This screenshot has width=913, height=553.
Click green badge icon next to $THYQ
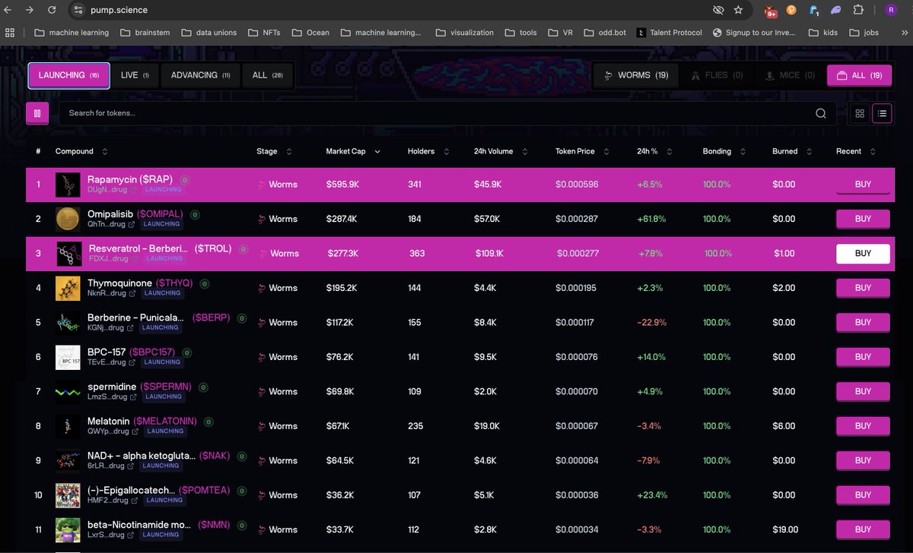(205, 284)
